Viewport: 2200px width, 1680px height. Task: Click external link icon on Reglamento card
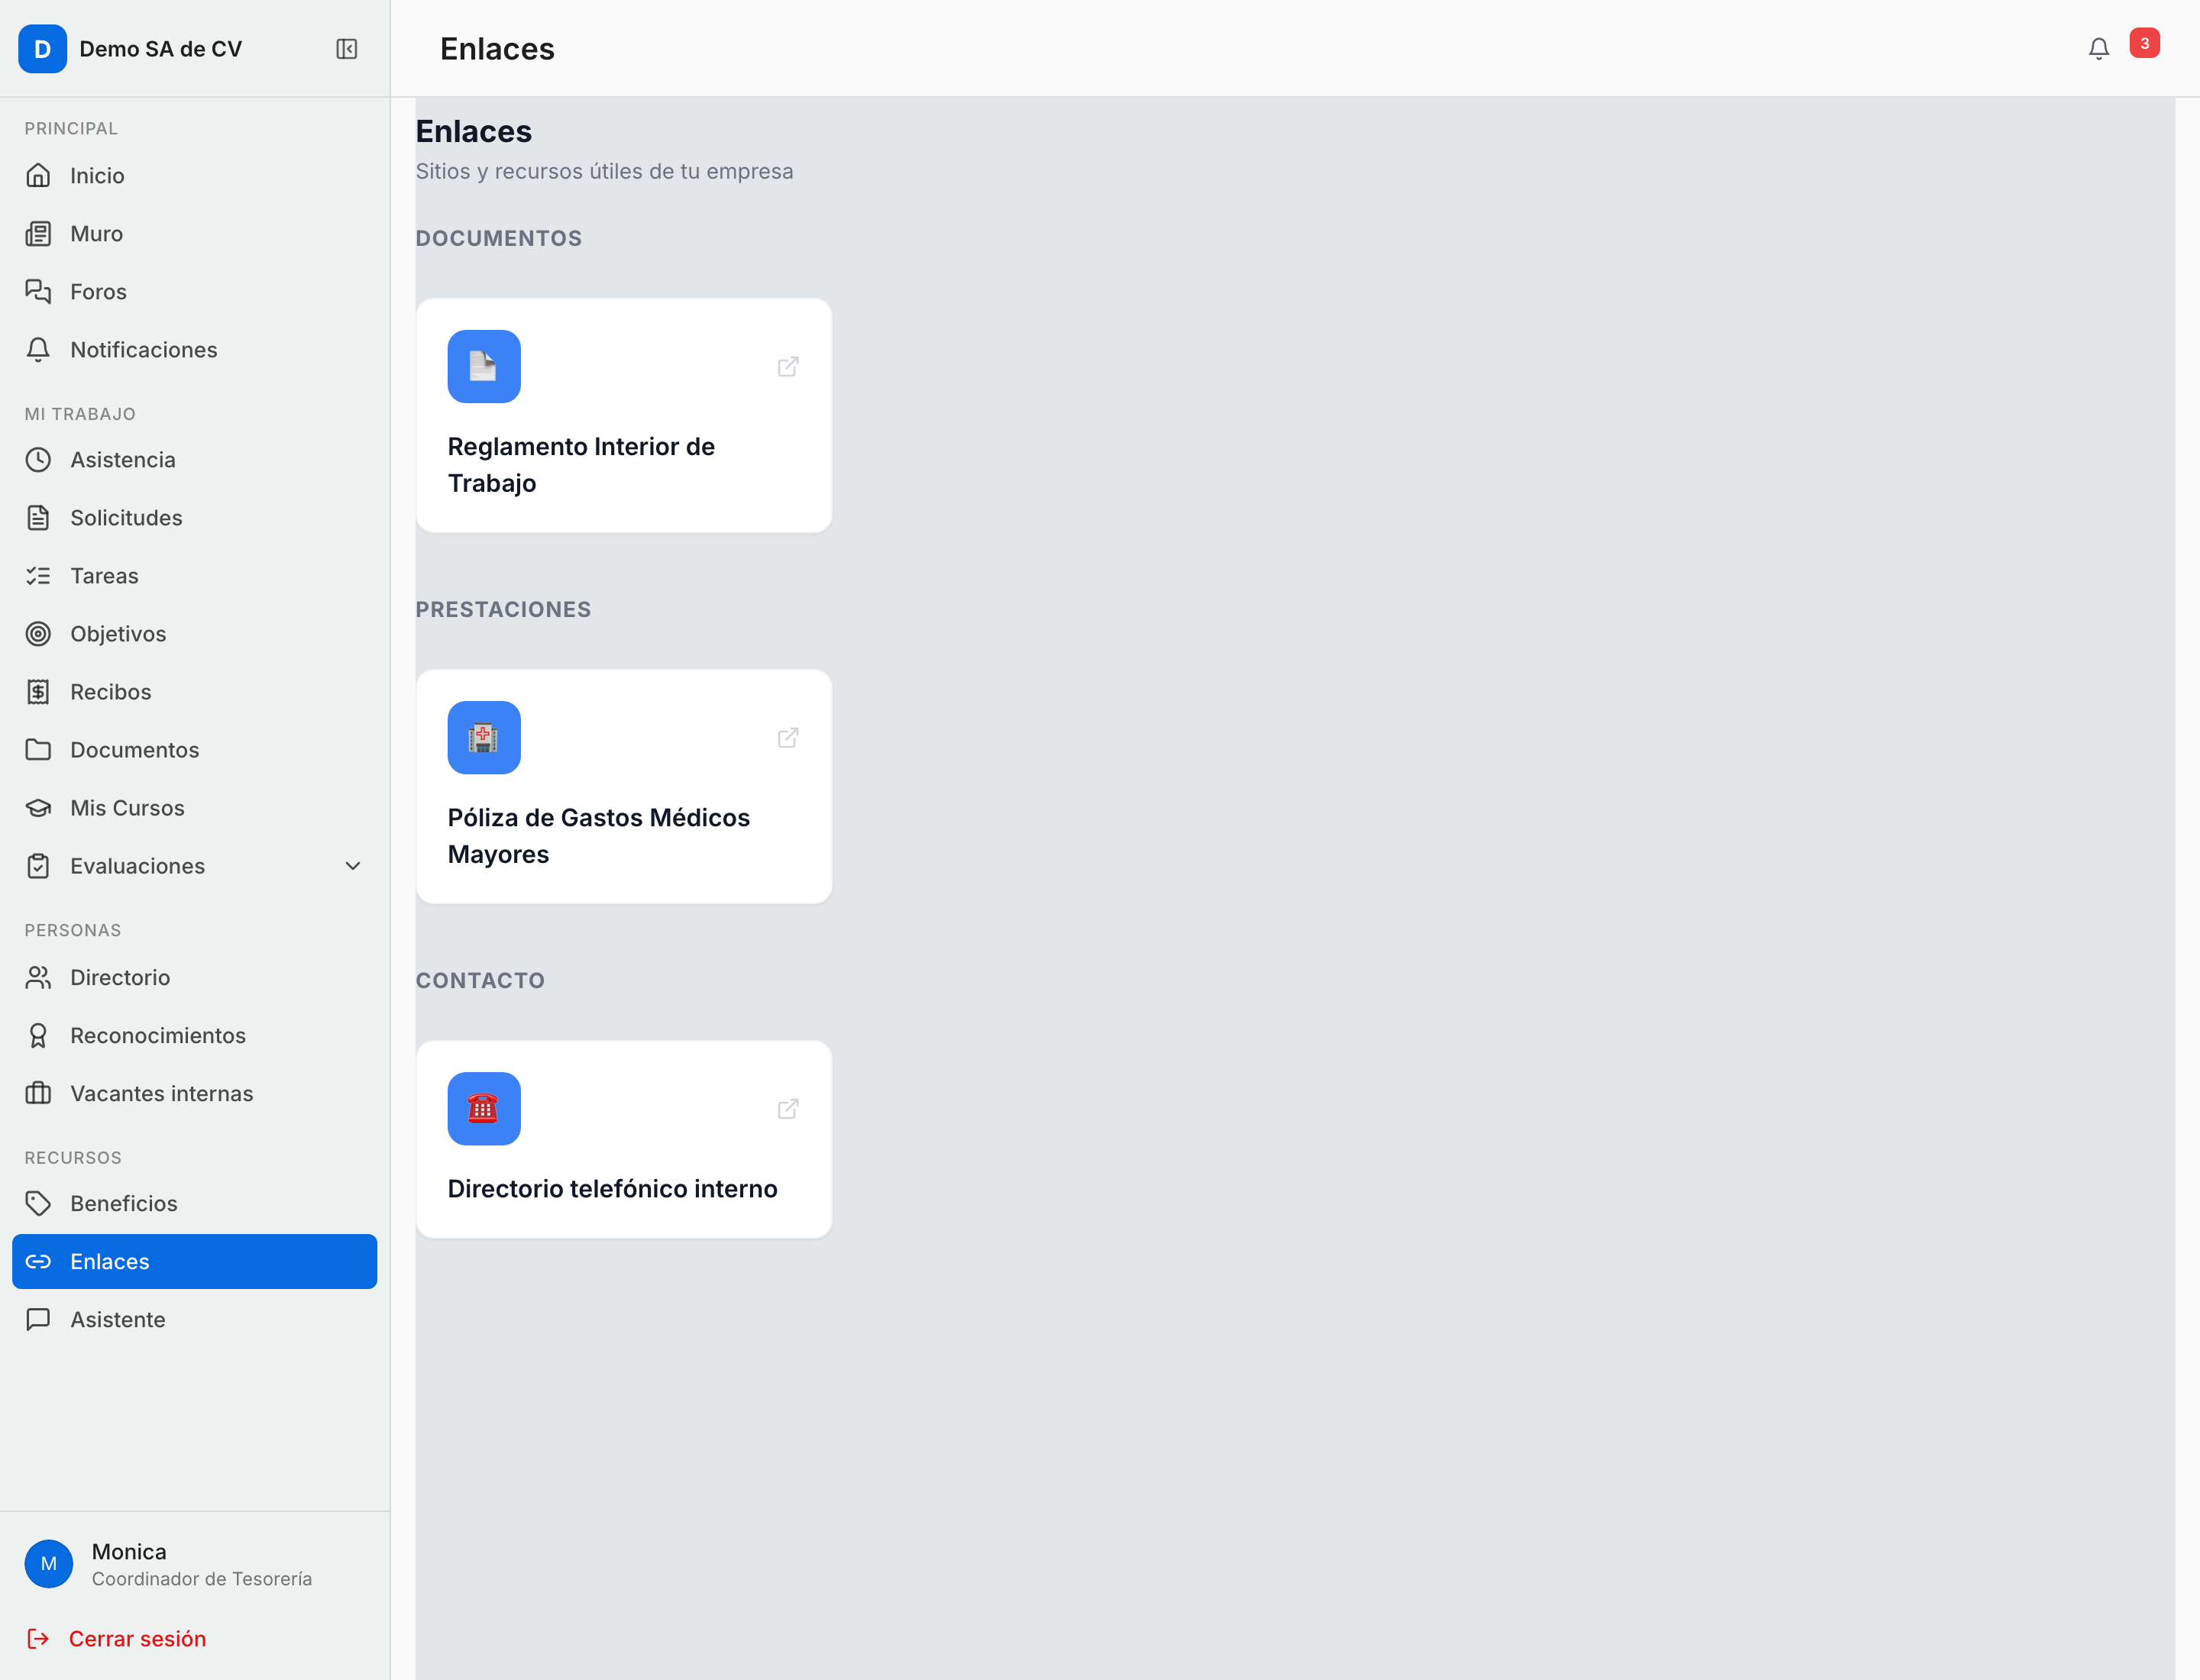788,367
